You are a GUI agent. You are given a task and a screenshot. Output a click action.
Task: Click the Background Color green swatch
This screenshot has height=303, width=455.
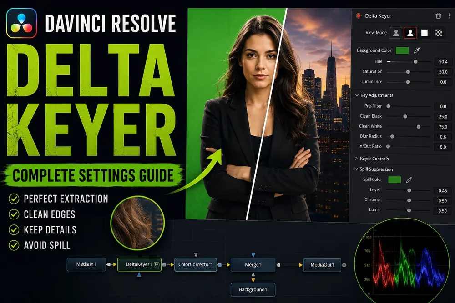pos(402,50)
